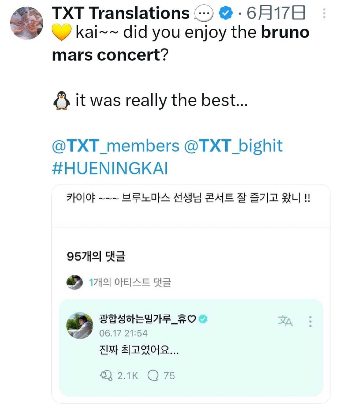The image size is (341, 408).
Task: Click the verified badge next to the artist name
Action: [203, 318]
